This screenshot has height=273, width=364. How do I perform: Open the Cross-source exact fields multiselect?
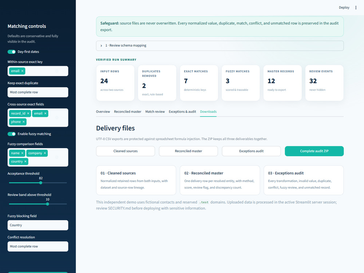(x=38, y=118)
